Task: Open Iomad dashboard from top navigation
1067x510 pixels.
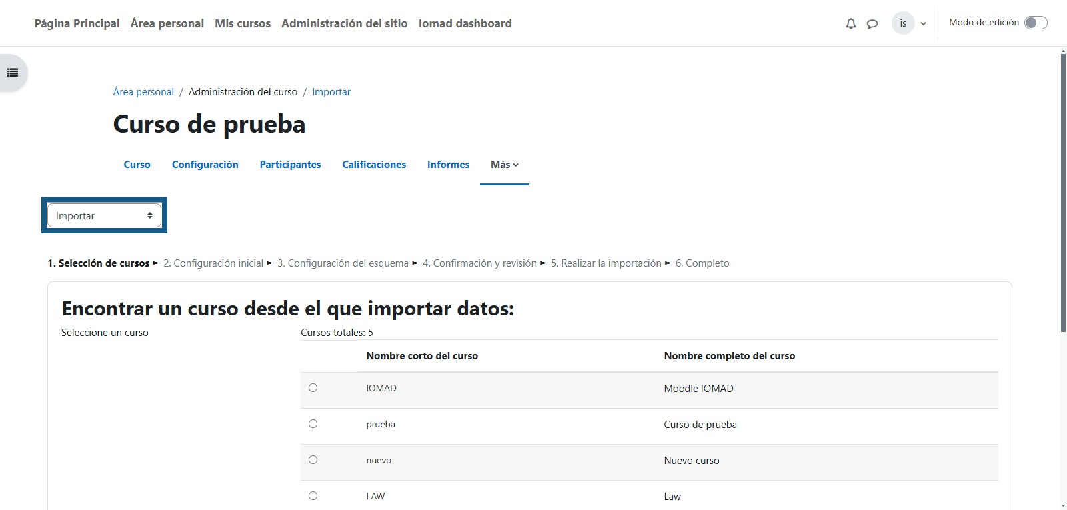Action: [465, 23]
